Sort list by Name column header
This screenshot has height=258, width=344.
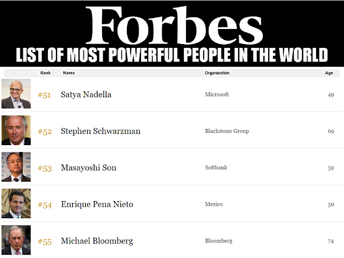tap(69, 73)
